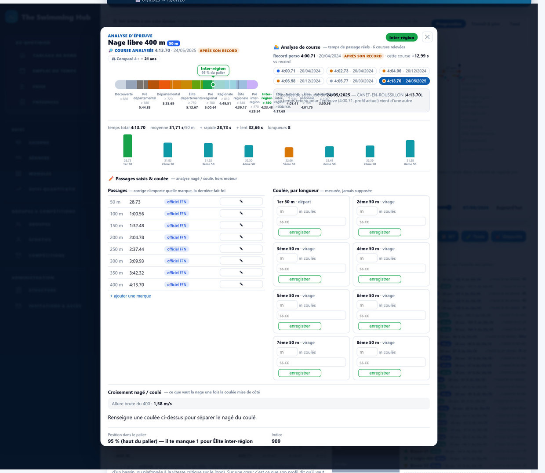Click the magnifier icon beside Course analysée
Viewport: 545px width, 473px height.
point(111,51)
